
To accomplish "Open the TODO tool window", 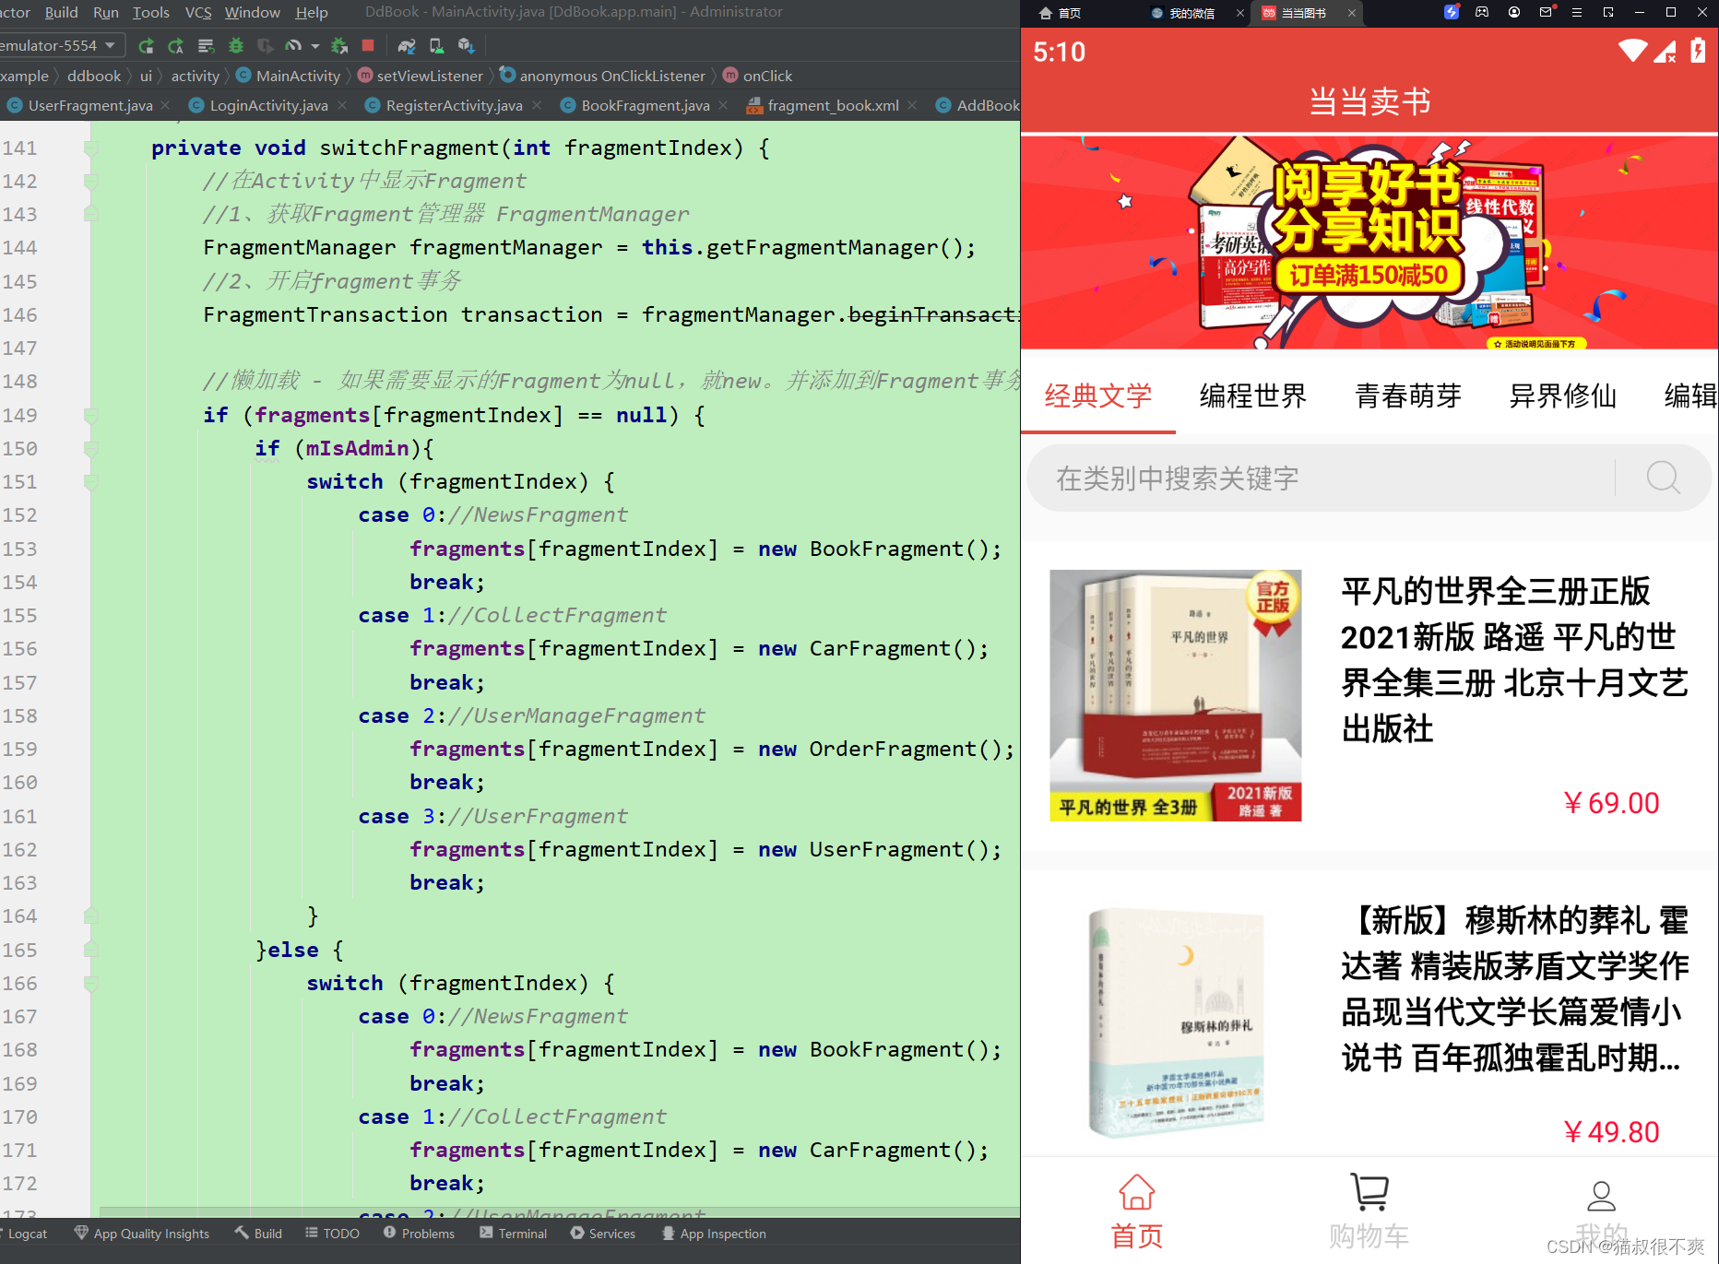I will (x=332, y=1234).
